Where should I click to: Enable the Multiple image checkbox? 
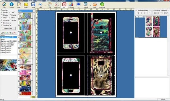[x=137, y=11]
